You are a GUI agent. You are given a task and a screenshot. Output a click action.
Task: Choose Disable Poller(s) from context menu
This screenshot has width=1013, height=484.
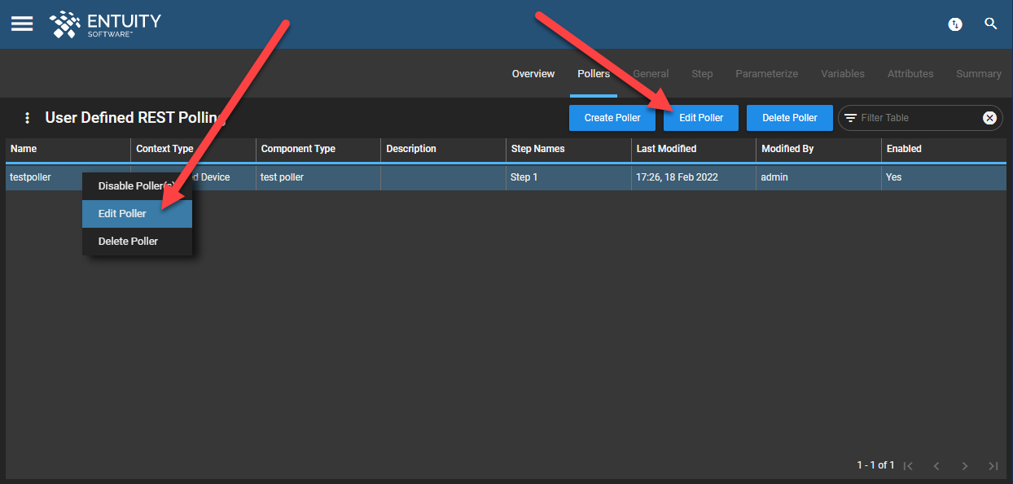(x=137, y=186)
